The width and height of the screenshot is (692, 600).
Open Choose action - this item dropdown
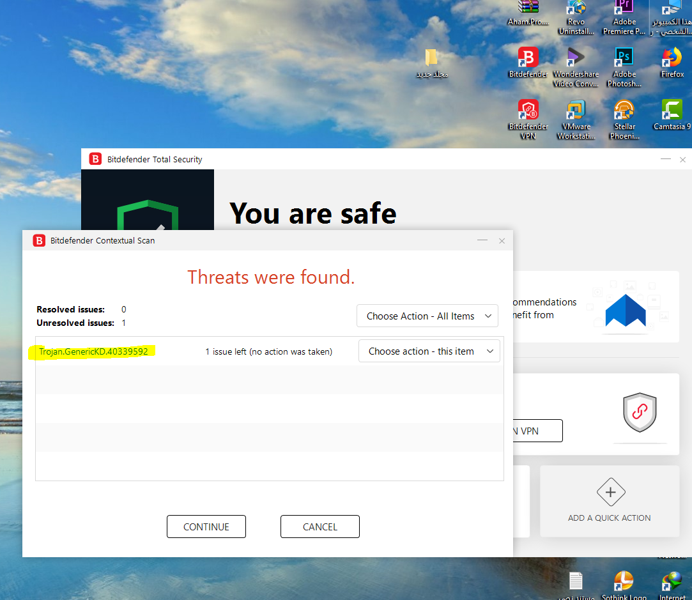pos(429,351)
